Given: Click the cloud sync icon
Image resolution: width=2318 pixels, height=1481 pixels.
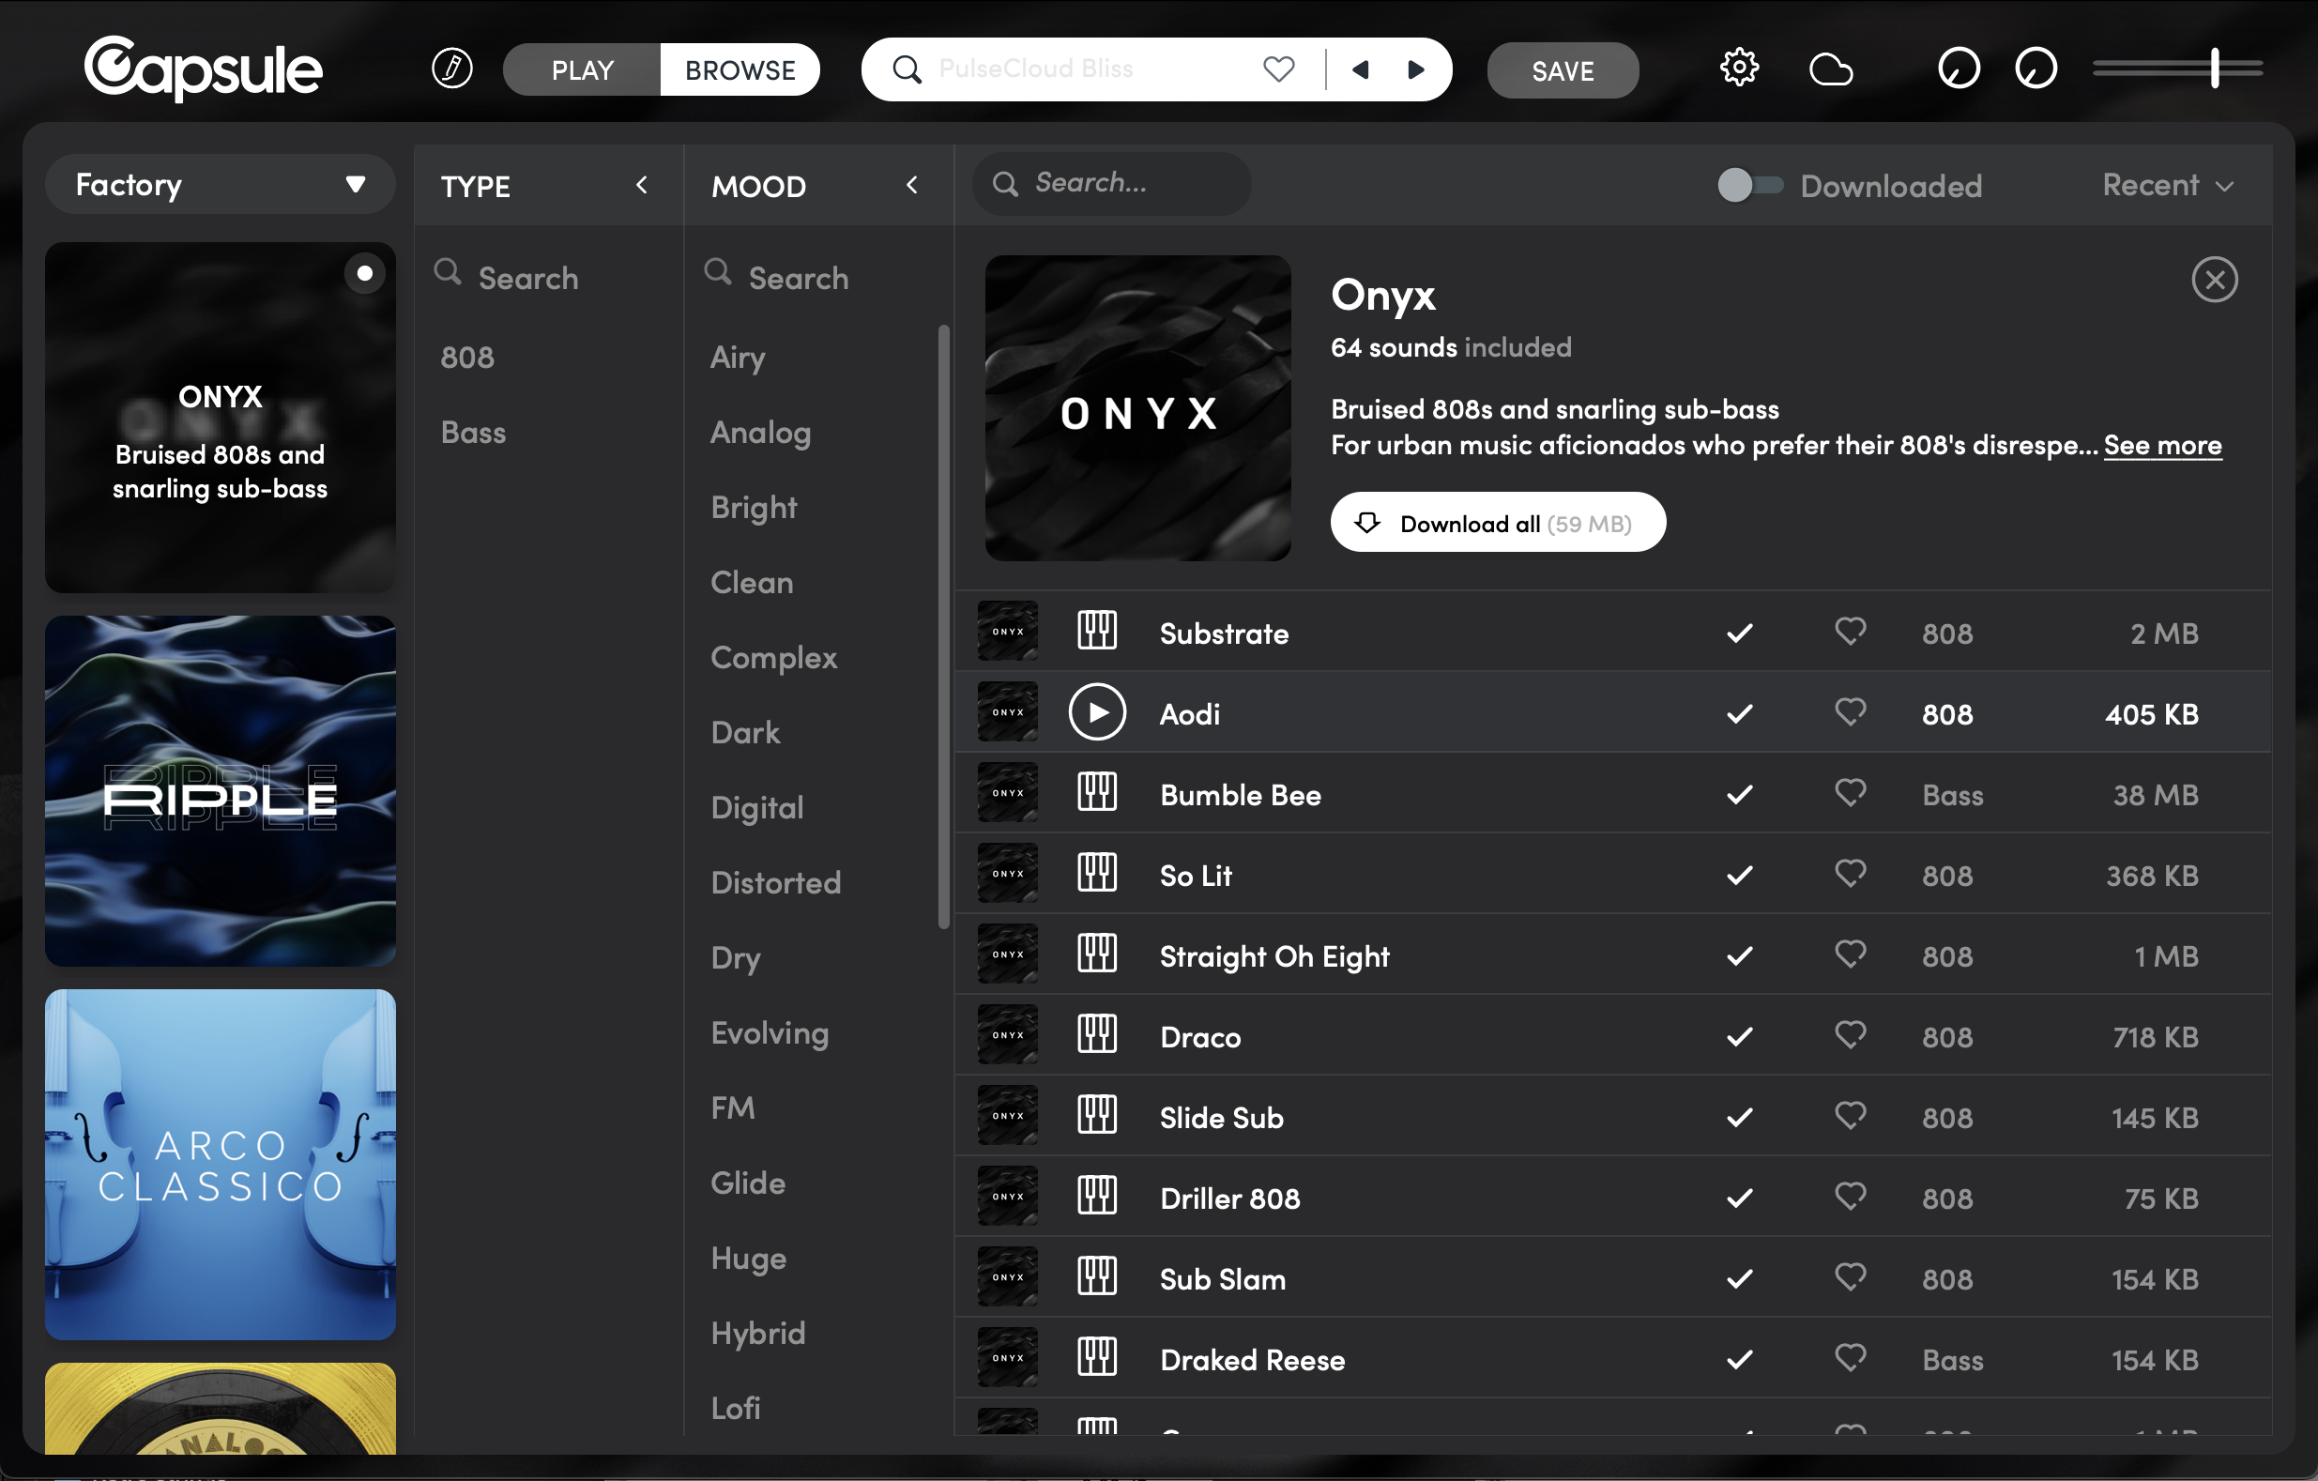Looking at the screenshot, I should tap(1830, 69).
